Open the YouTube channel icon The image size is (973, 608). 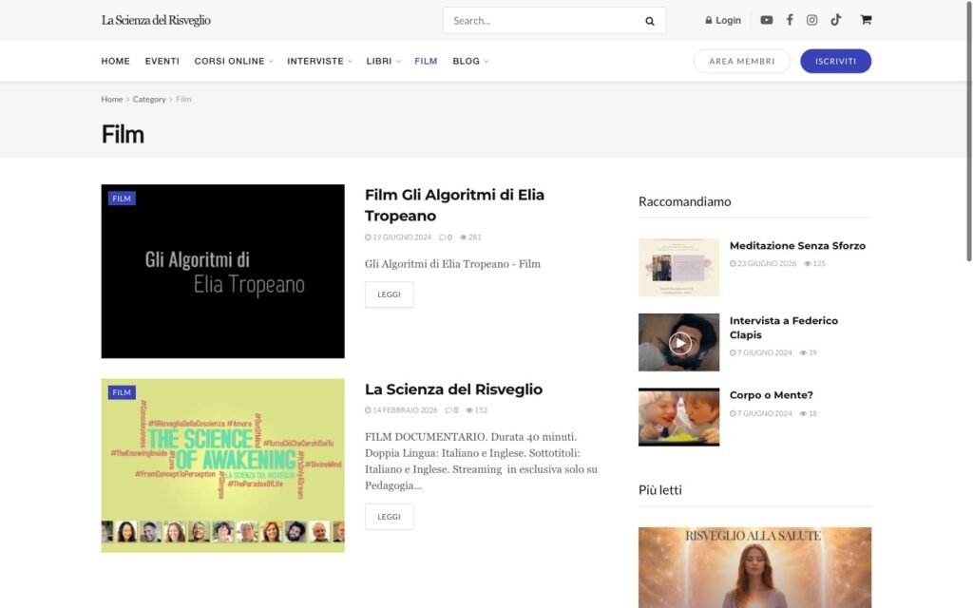[x=767, y=20]
